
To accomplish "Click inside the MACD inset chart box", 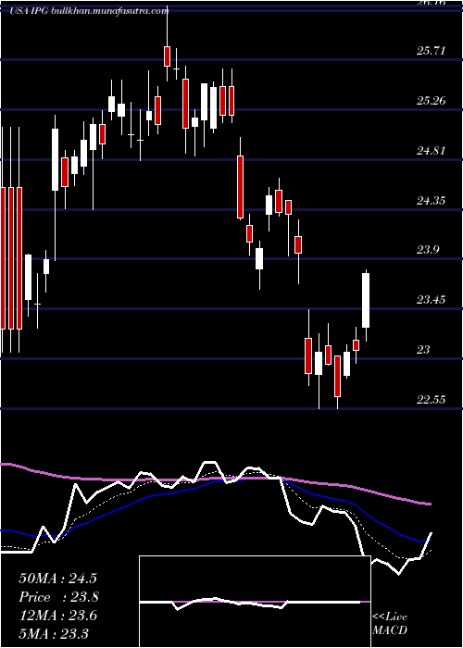I will 255,602.
